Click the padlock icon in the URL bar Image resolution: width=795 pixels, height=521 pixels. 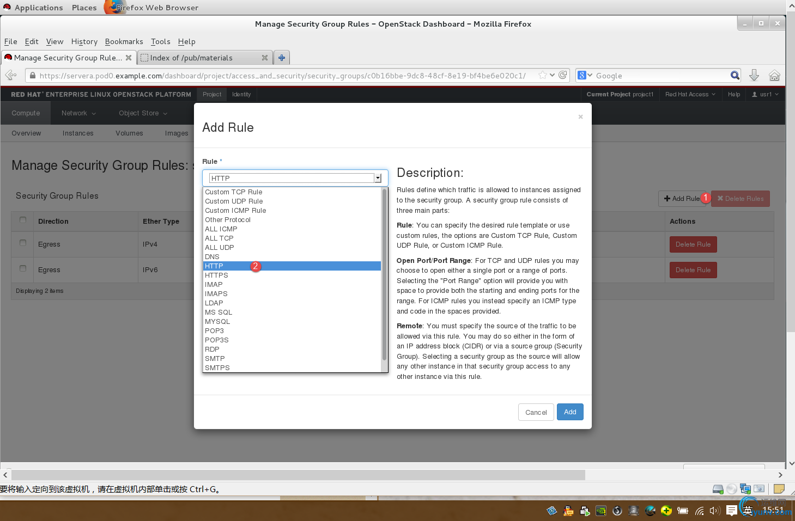(33, 76)
